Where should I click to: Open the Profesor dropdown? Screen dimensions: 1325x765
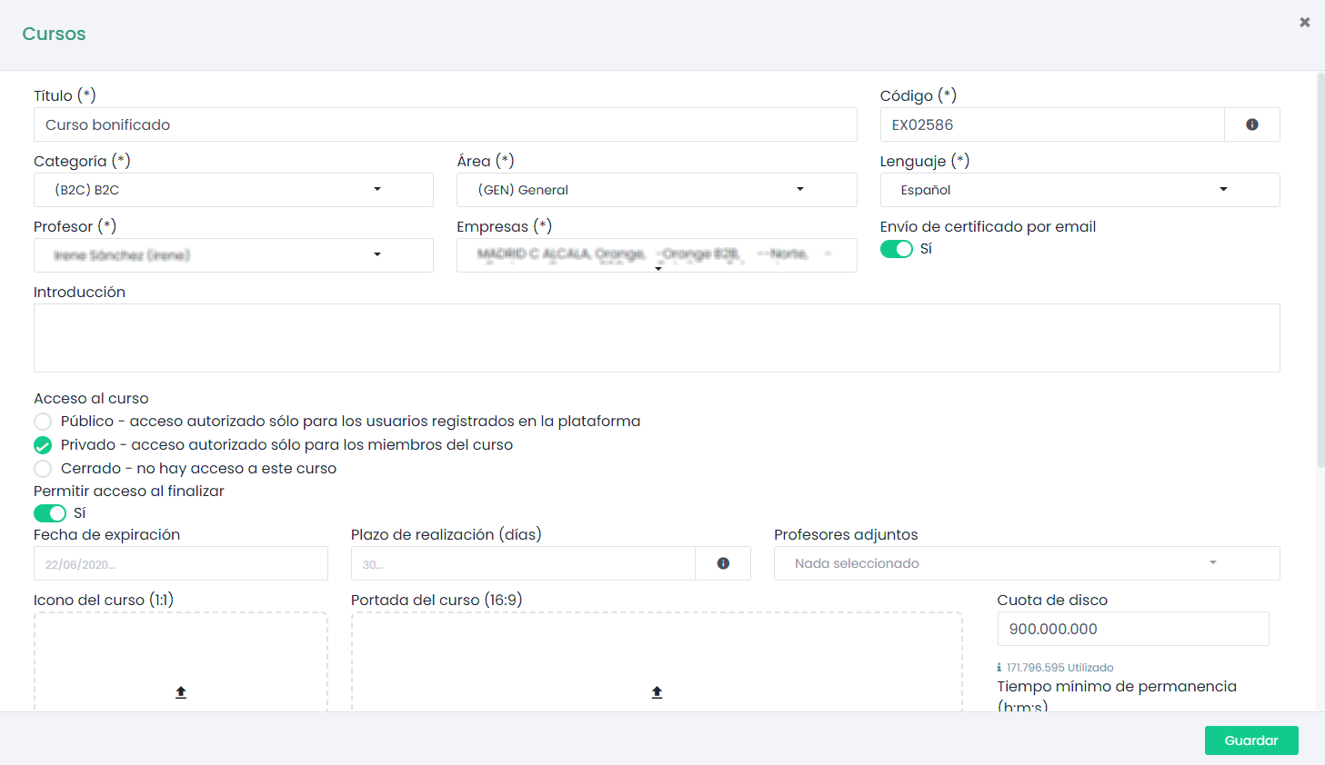(x=233, y=255)
